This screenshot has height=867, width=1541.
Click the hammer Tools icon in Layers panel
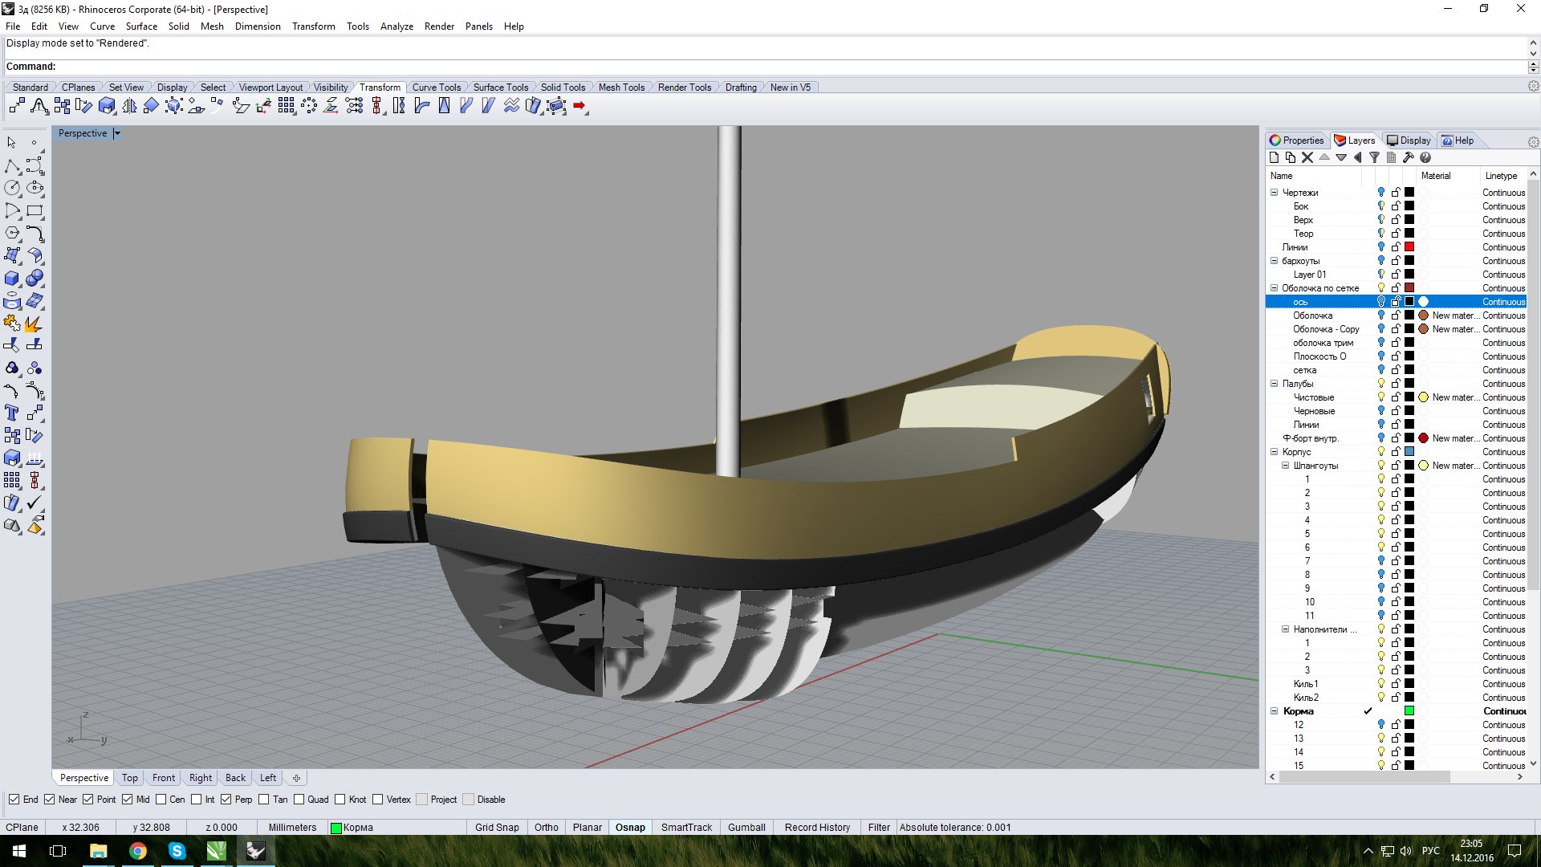tap(1408, 158)
